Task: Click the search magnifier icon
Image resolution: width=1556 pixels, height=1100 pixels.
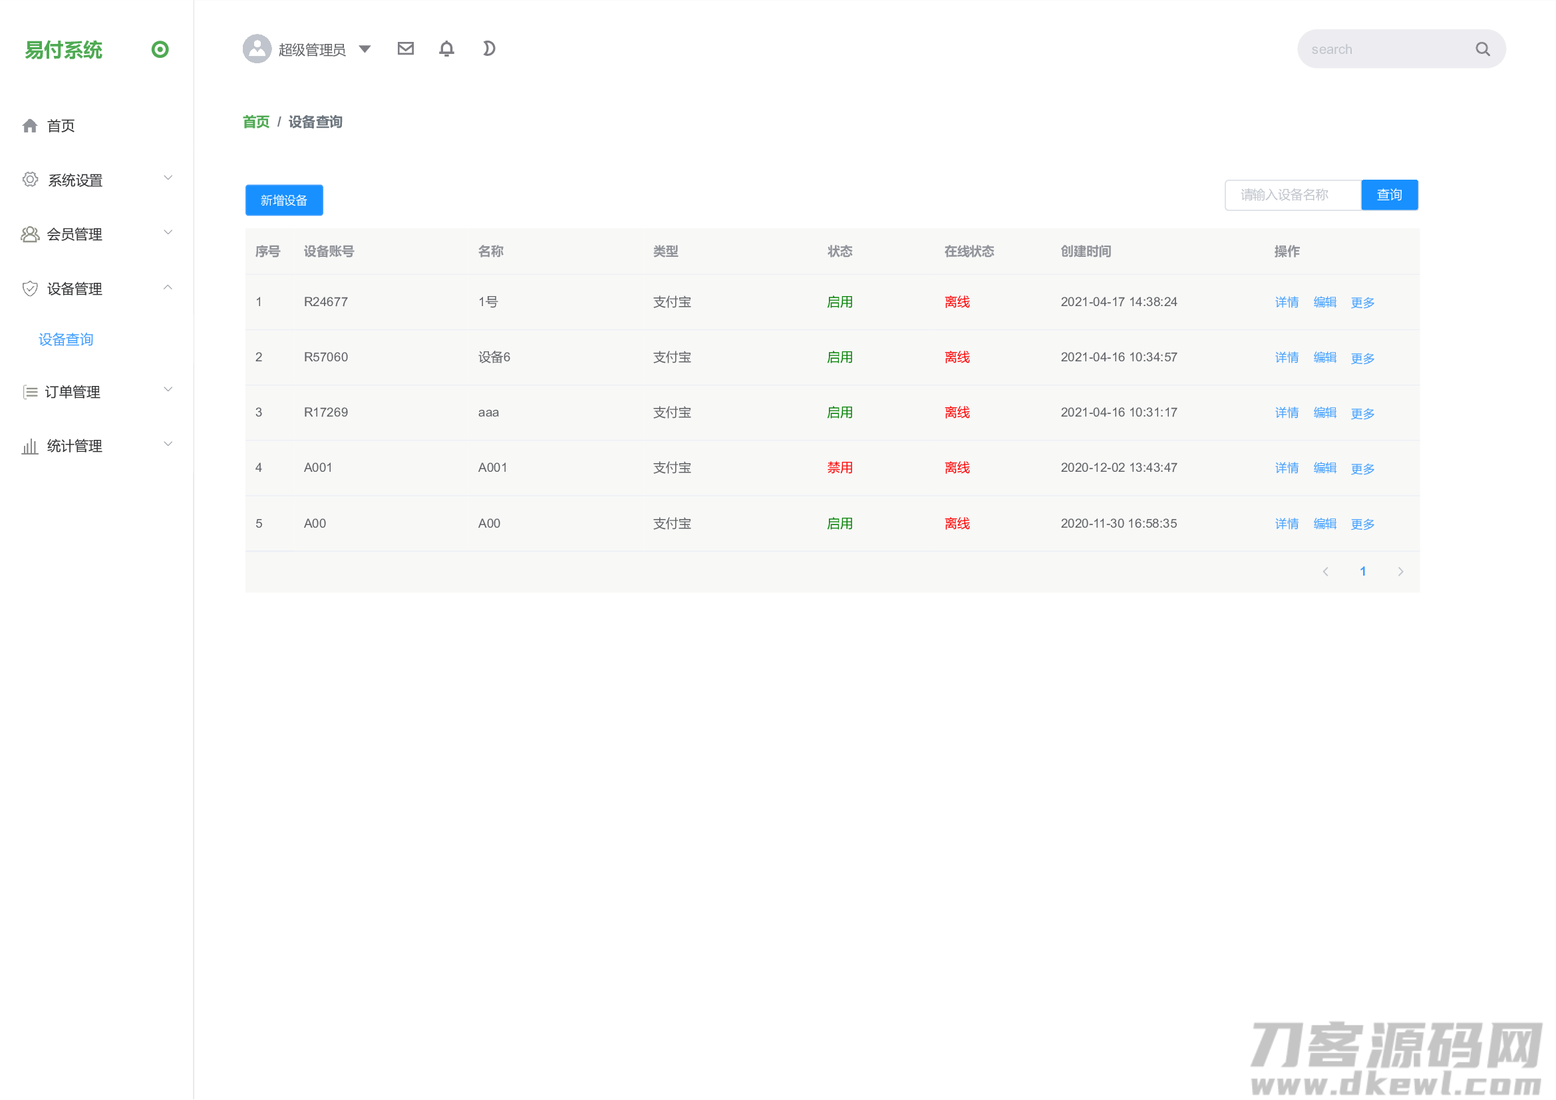Action: 1482,49
